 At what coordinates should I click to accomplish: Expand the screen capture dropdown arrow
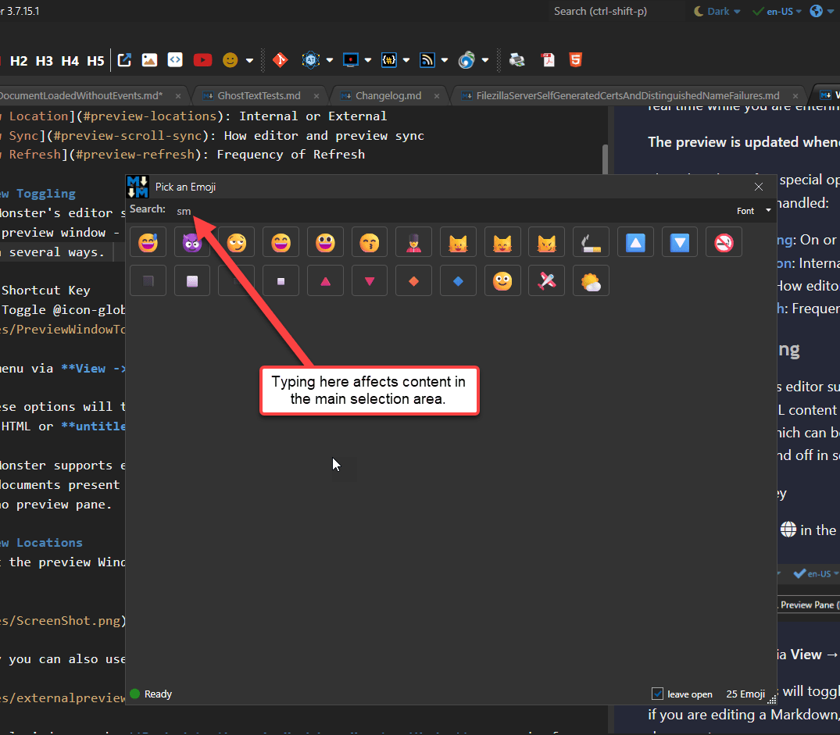pos(368,60)
